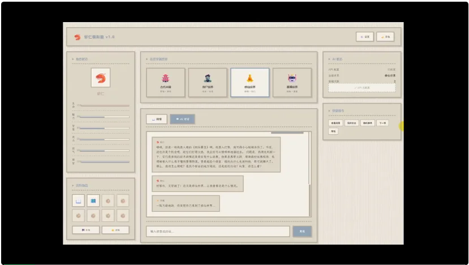Click the chat message input field

pos(218,231)
